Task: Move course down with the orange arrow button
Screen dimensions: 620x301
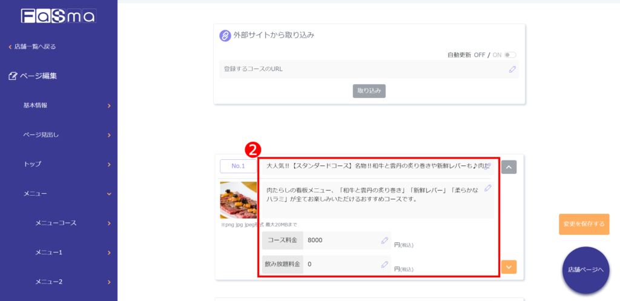Action: (509, 266)
